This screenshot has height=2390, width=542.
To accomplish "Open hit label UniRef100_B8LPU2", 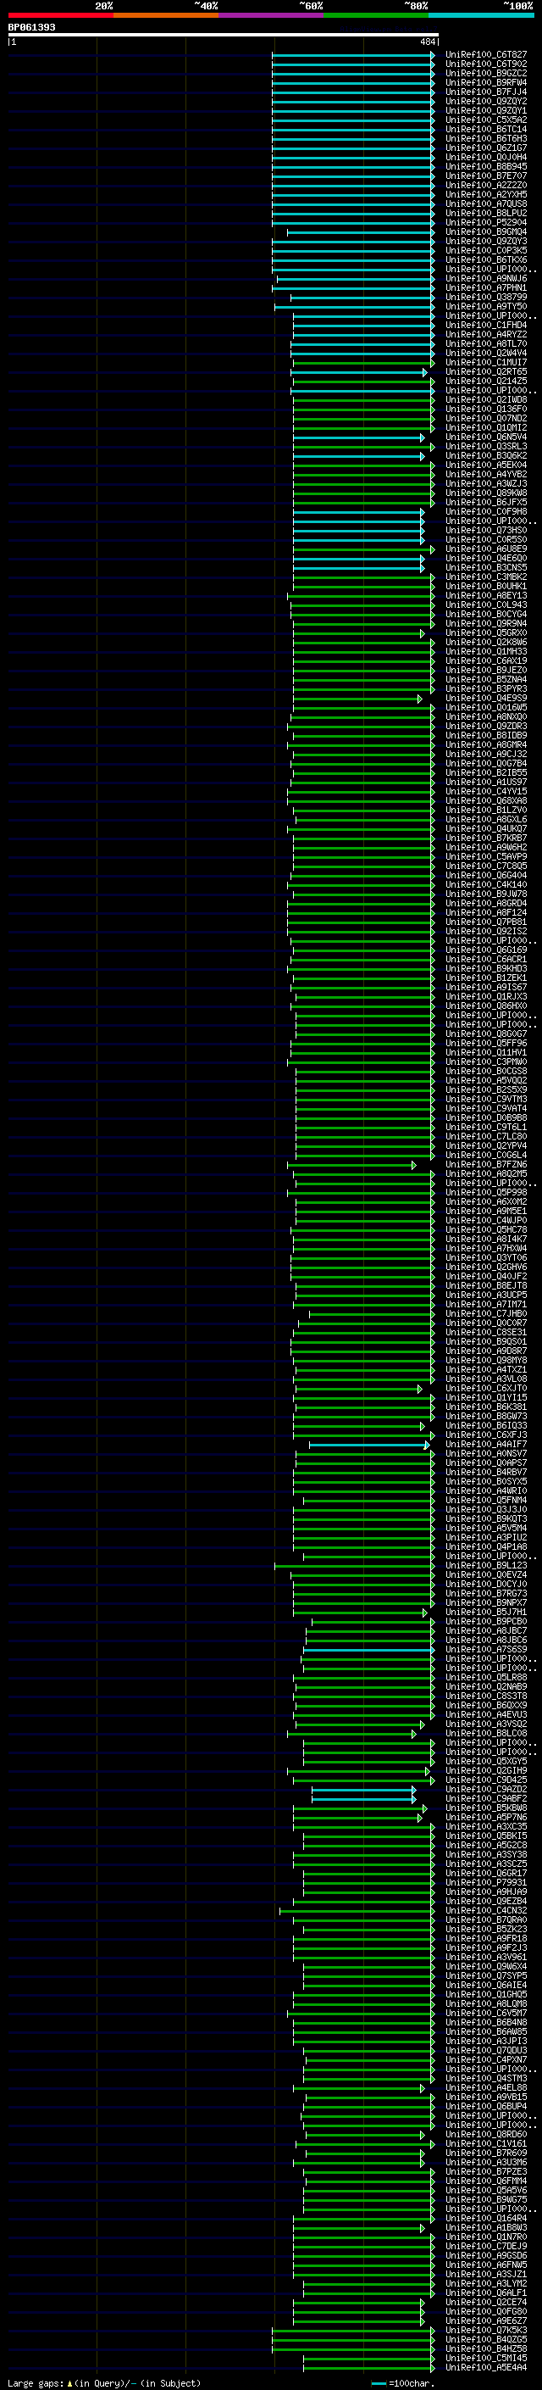I will [486, 214].
